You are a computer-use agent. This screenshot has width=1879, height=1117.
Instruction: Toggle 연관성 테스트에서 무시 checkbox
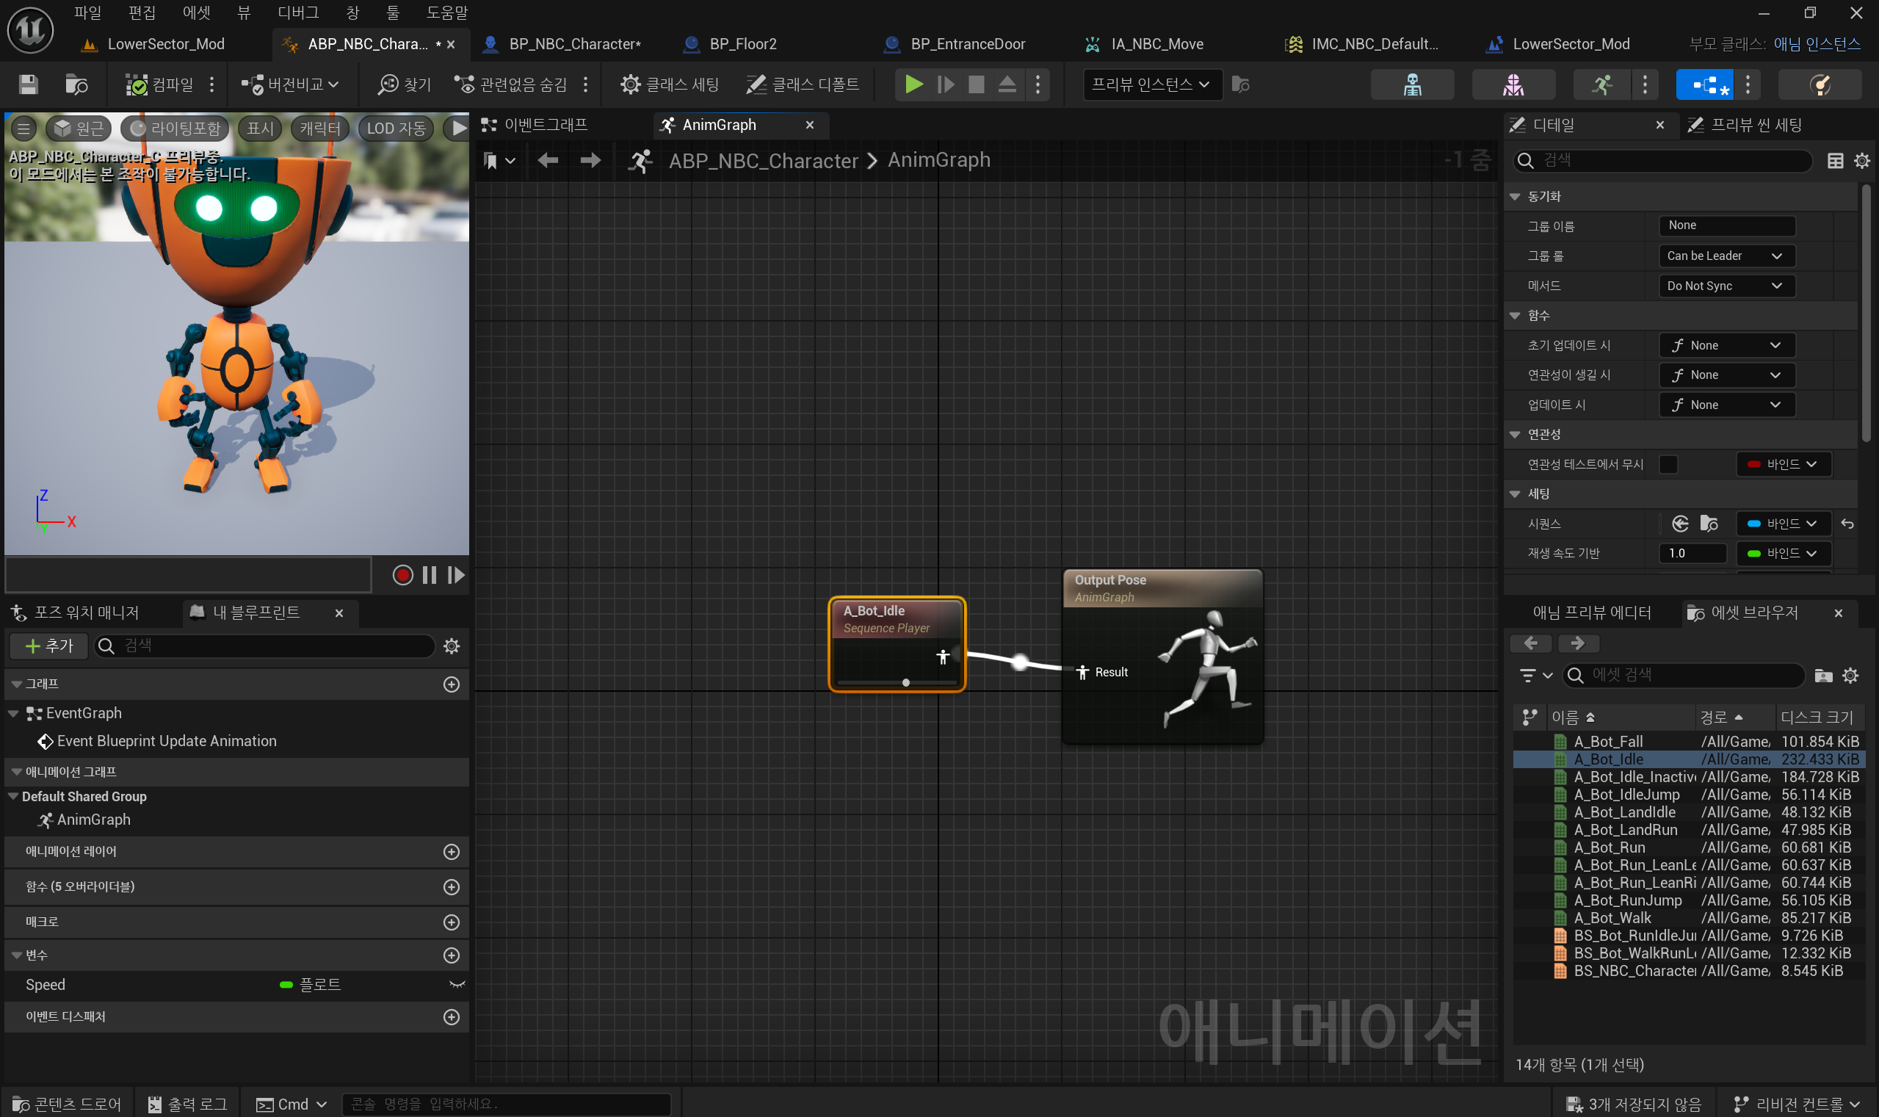pyautogui.click(x=1668, y=464)
